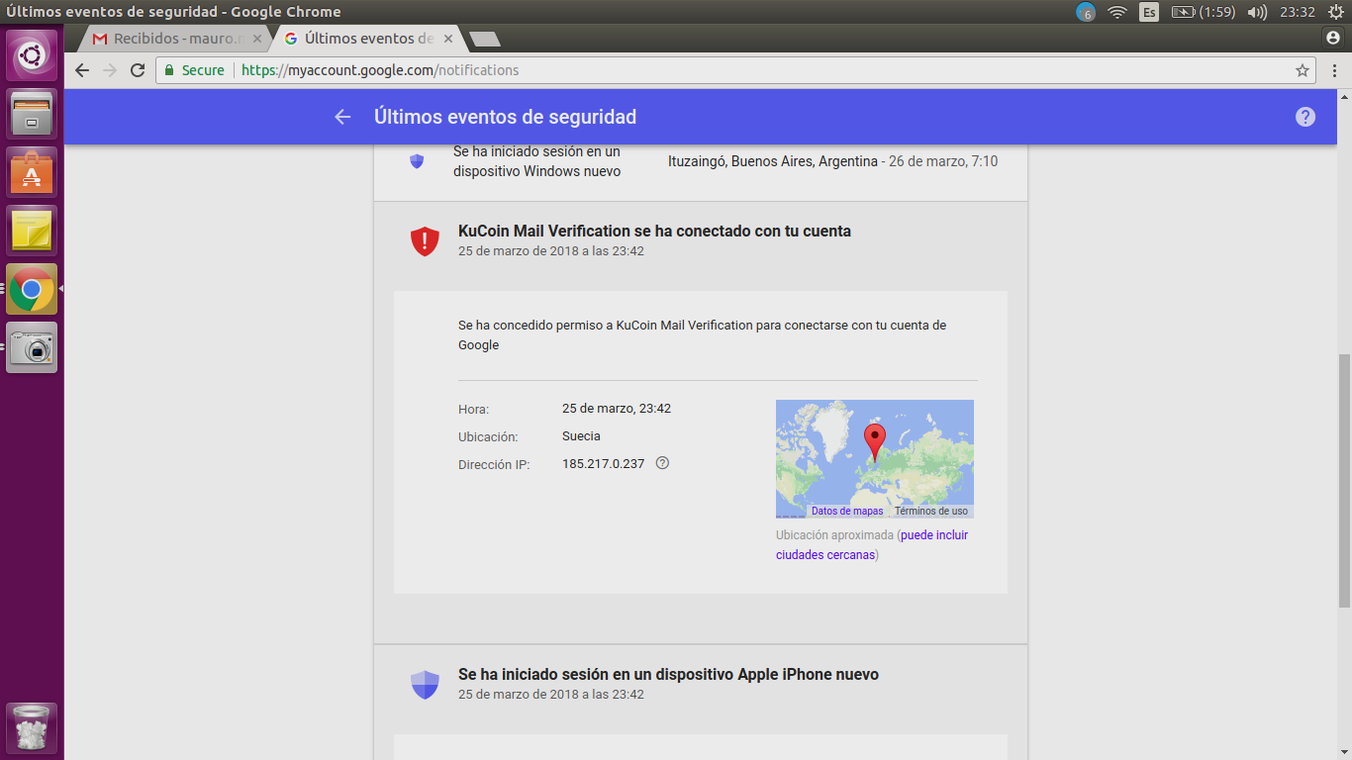Click the Chrome icon in the dock

tap(32, 288)
